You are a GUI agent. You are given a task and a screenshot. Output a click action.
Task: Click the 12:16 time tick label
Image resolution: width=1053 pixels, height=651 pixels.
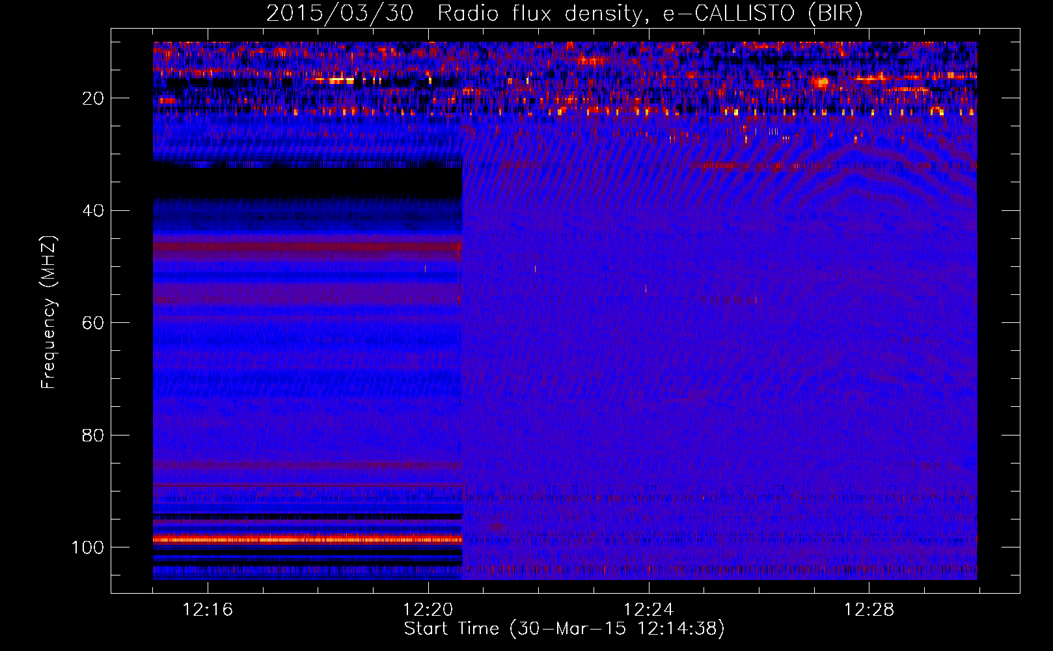pos(208,610)
